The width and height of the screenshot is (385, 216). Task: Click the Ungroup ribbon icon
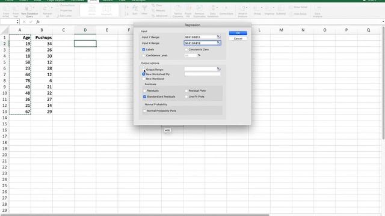tap(269, 10)
